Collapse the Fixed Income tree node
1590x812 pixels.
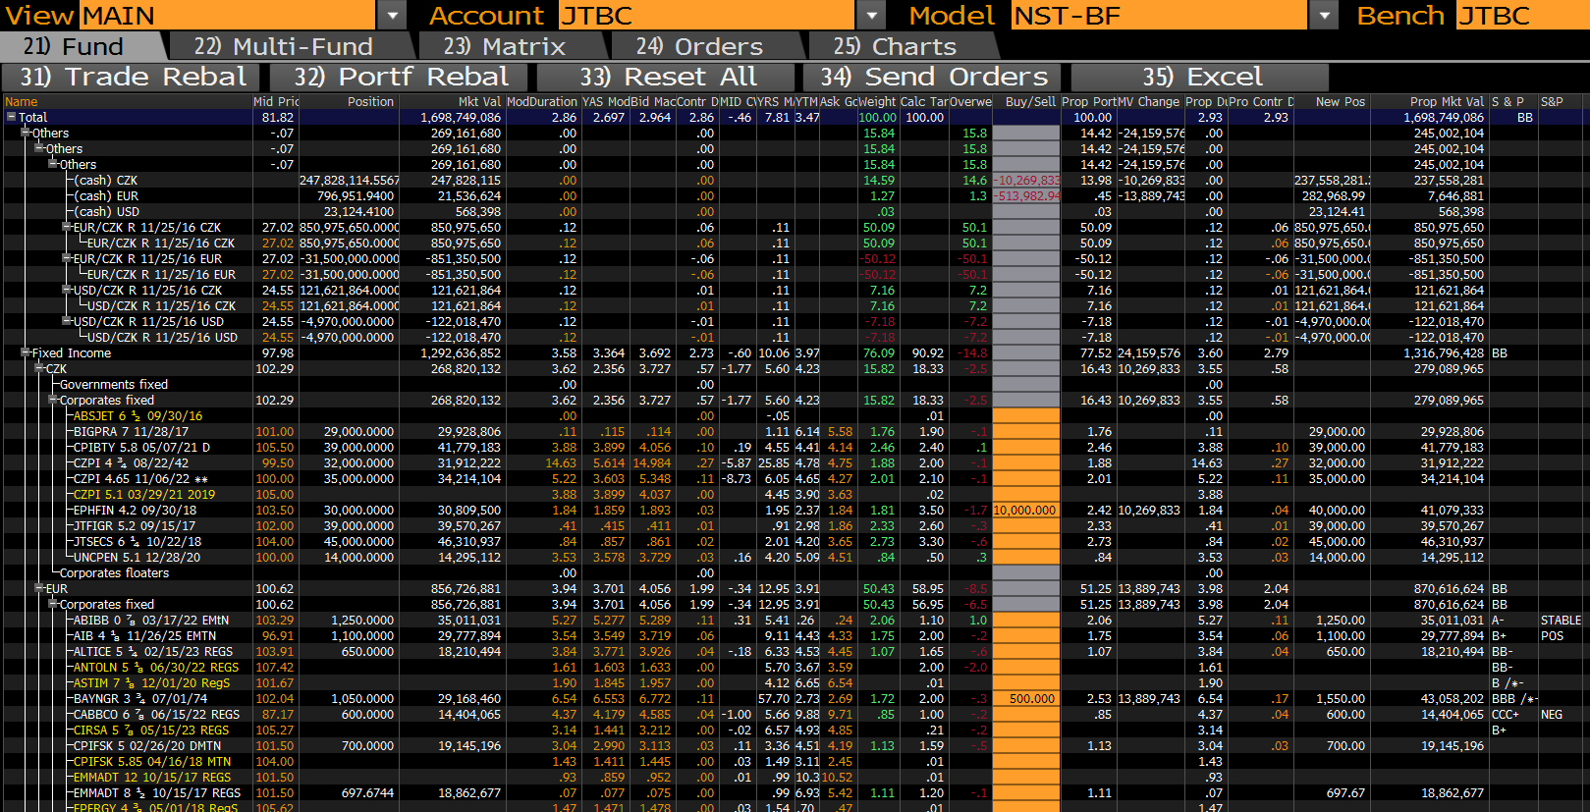26,352
